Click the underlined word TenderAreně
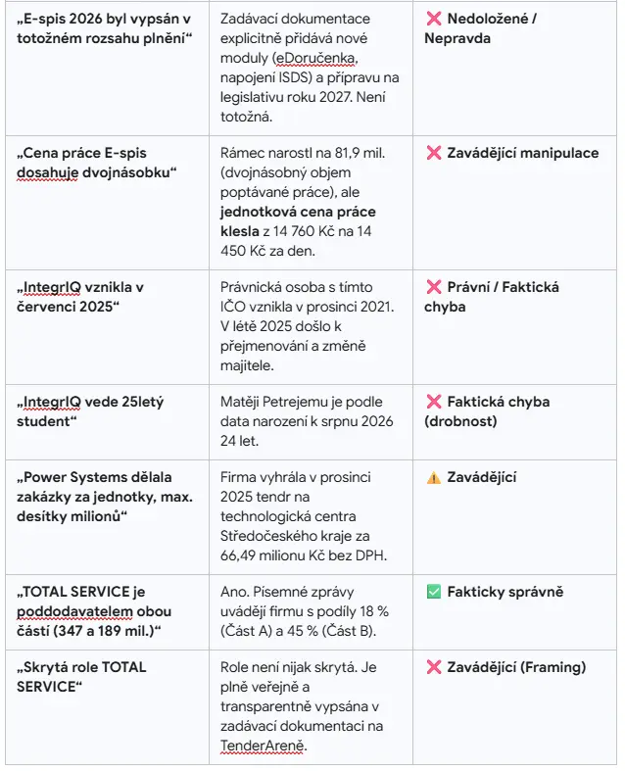 point(263,746)
